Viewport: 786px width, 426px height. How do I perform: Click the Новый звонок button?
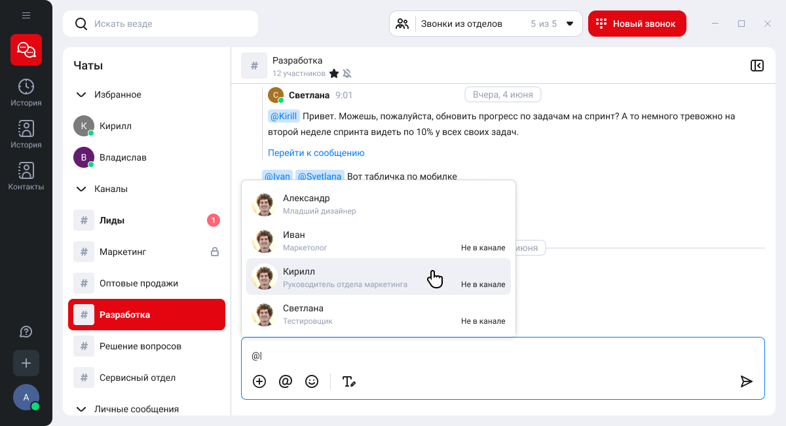click(637, 24)
